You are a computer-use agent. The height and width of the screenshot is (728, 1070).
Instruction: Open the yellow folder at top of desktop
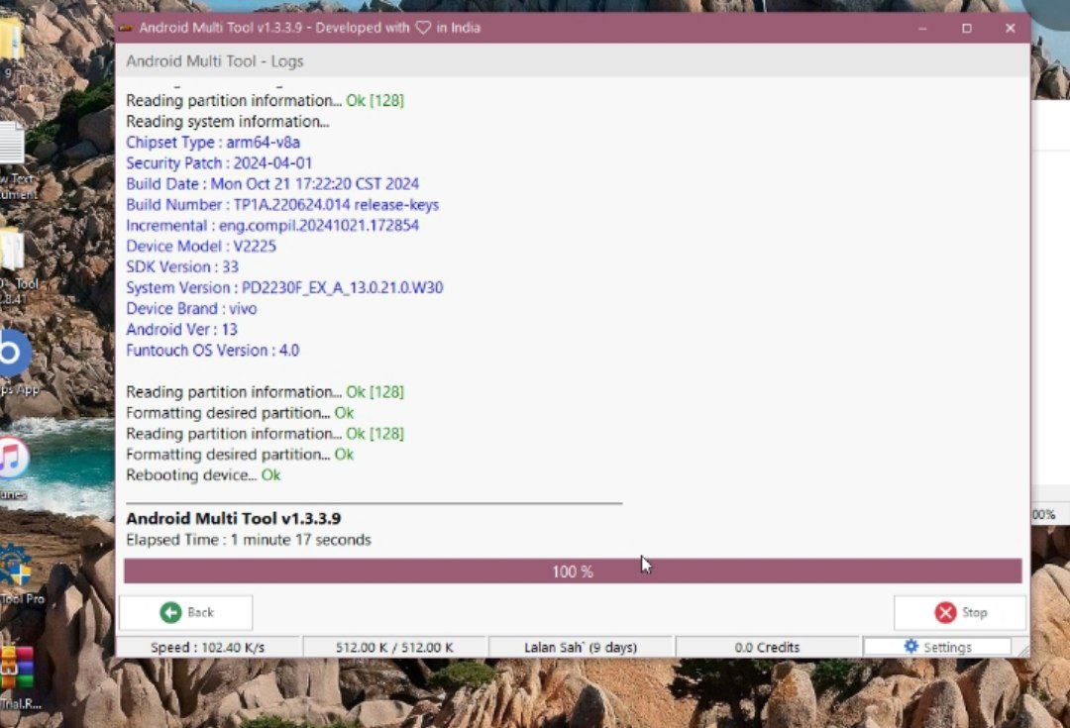coord(10,40)
